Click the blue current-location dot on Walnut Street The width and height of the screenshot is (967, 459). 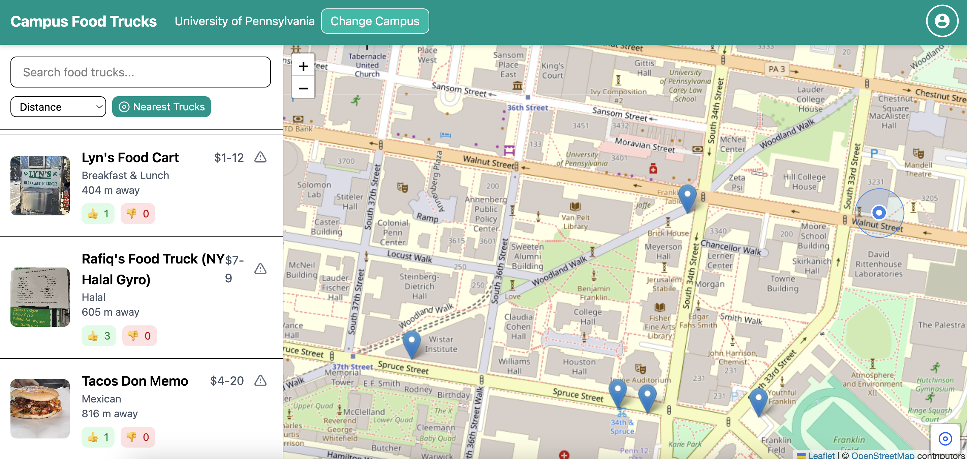click(x=879, y=213)
